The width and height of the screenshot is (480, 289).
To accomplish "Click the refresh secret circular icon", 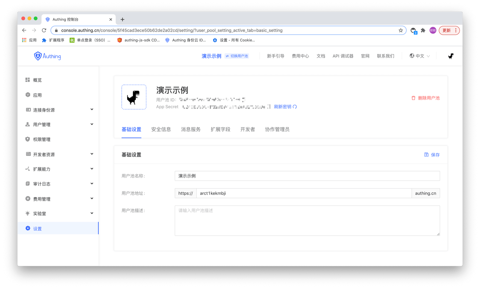I will pyautogui.click(x=295, y=107).
